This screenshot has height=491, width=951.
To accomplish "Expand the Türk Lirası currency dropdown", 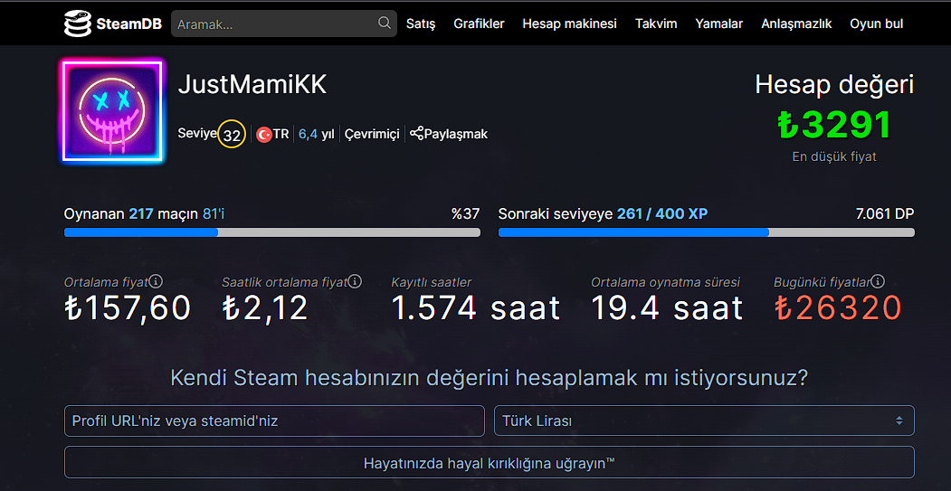I will 704,420.
